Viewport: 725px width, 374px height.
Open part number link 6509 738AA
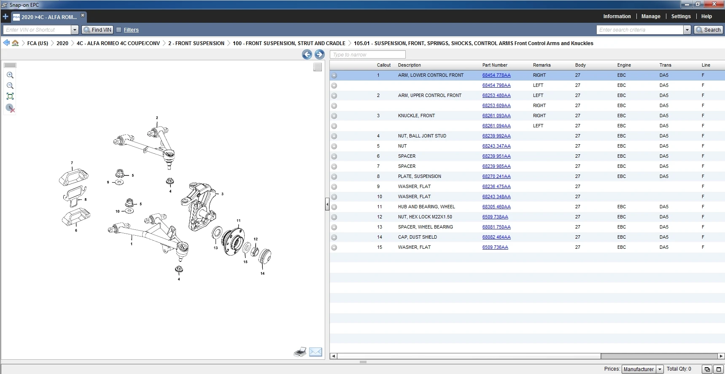(495, 217)
